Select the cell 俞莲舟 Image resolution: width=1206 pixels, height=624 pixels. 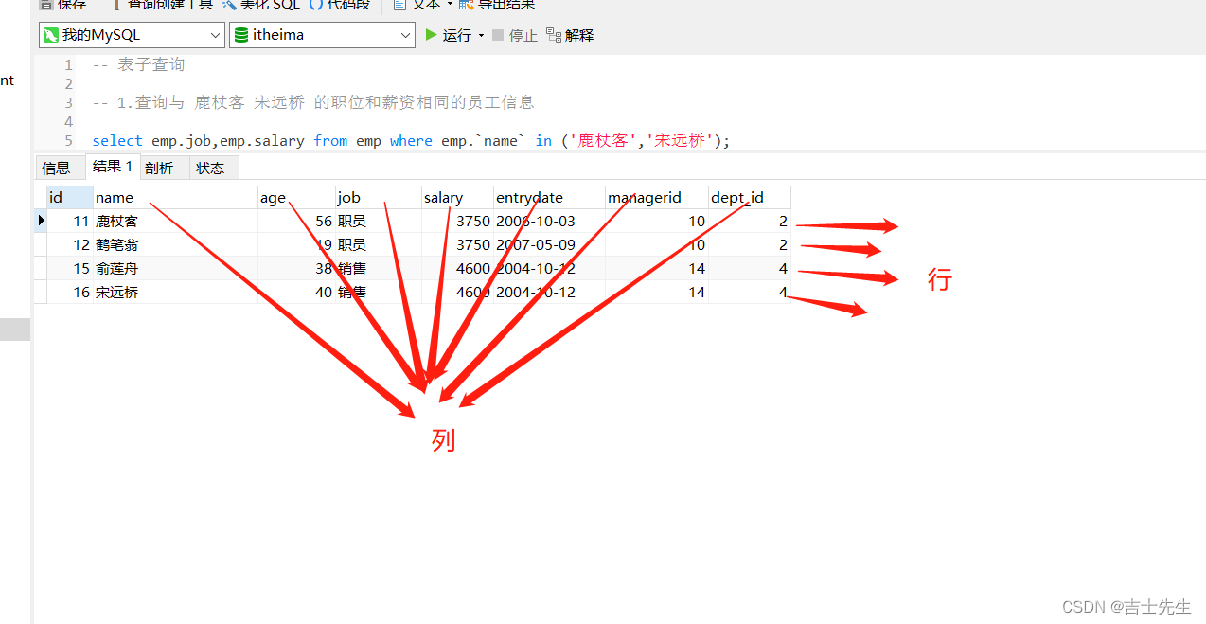click(175, 268)
